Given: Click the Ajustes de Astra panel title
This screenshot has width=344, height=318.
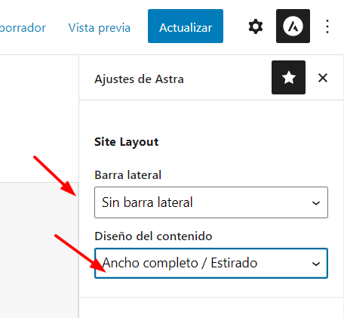Looking at the screenshot, I should 139,79.
